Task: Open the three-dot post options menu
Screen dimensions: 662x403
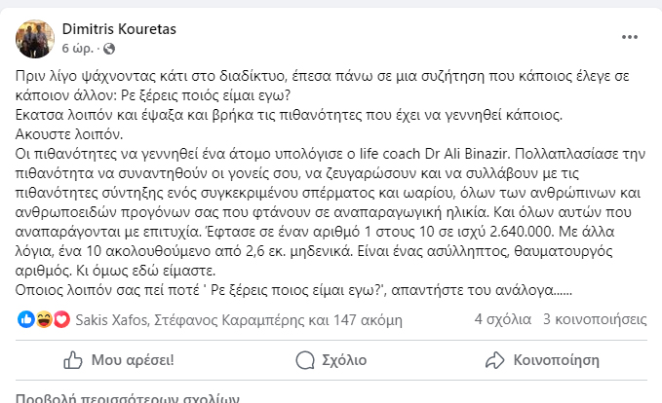Action: pyautogui.click(x=630, y=37)
